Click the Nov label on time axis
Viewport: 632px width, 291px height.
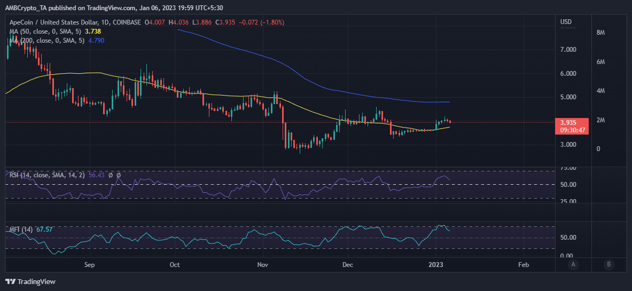click(263, 265)
